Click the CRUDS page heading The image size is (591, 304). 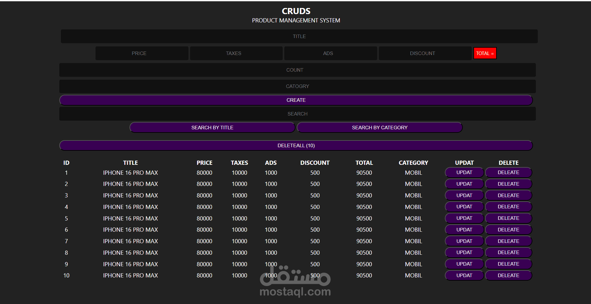point(296,11)
